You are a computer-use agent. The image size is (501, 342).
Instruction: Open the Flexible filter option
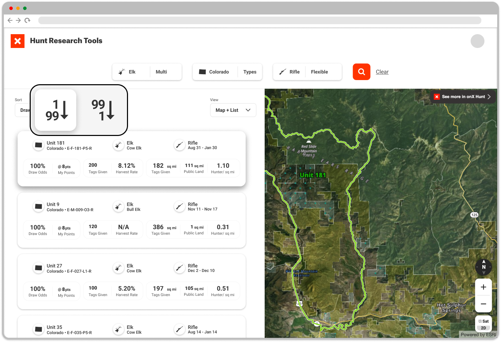pyautogui.click(x=323, y=72)
